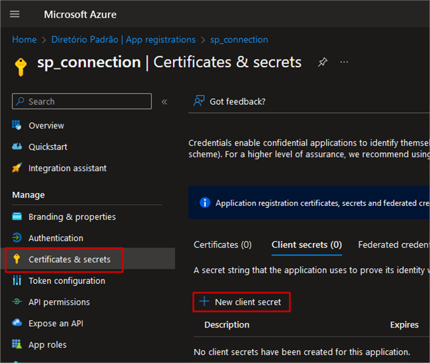This screenshot has height=363, width=430.
Task: Click the Branding & properties icon
Action: pos(17,216)
